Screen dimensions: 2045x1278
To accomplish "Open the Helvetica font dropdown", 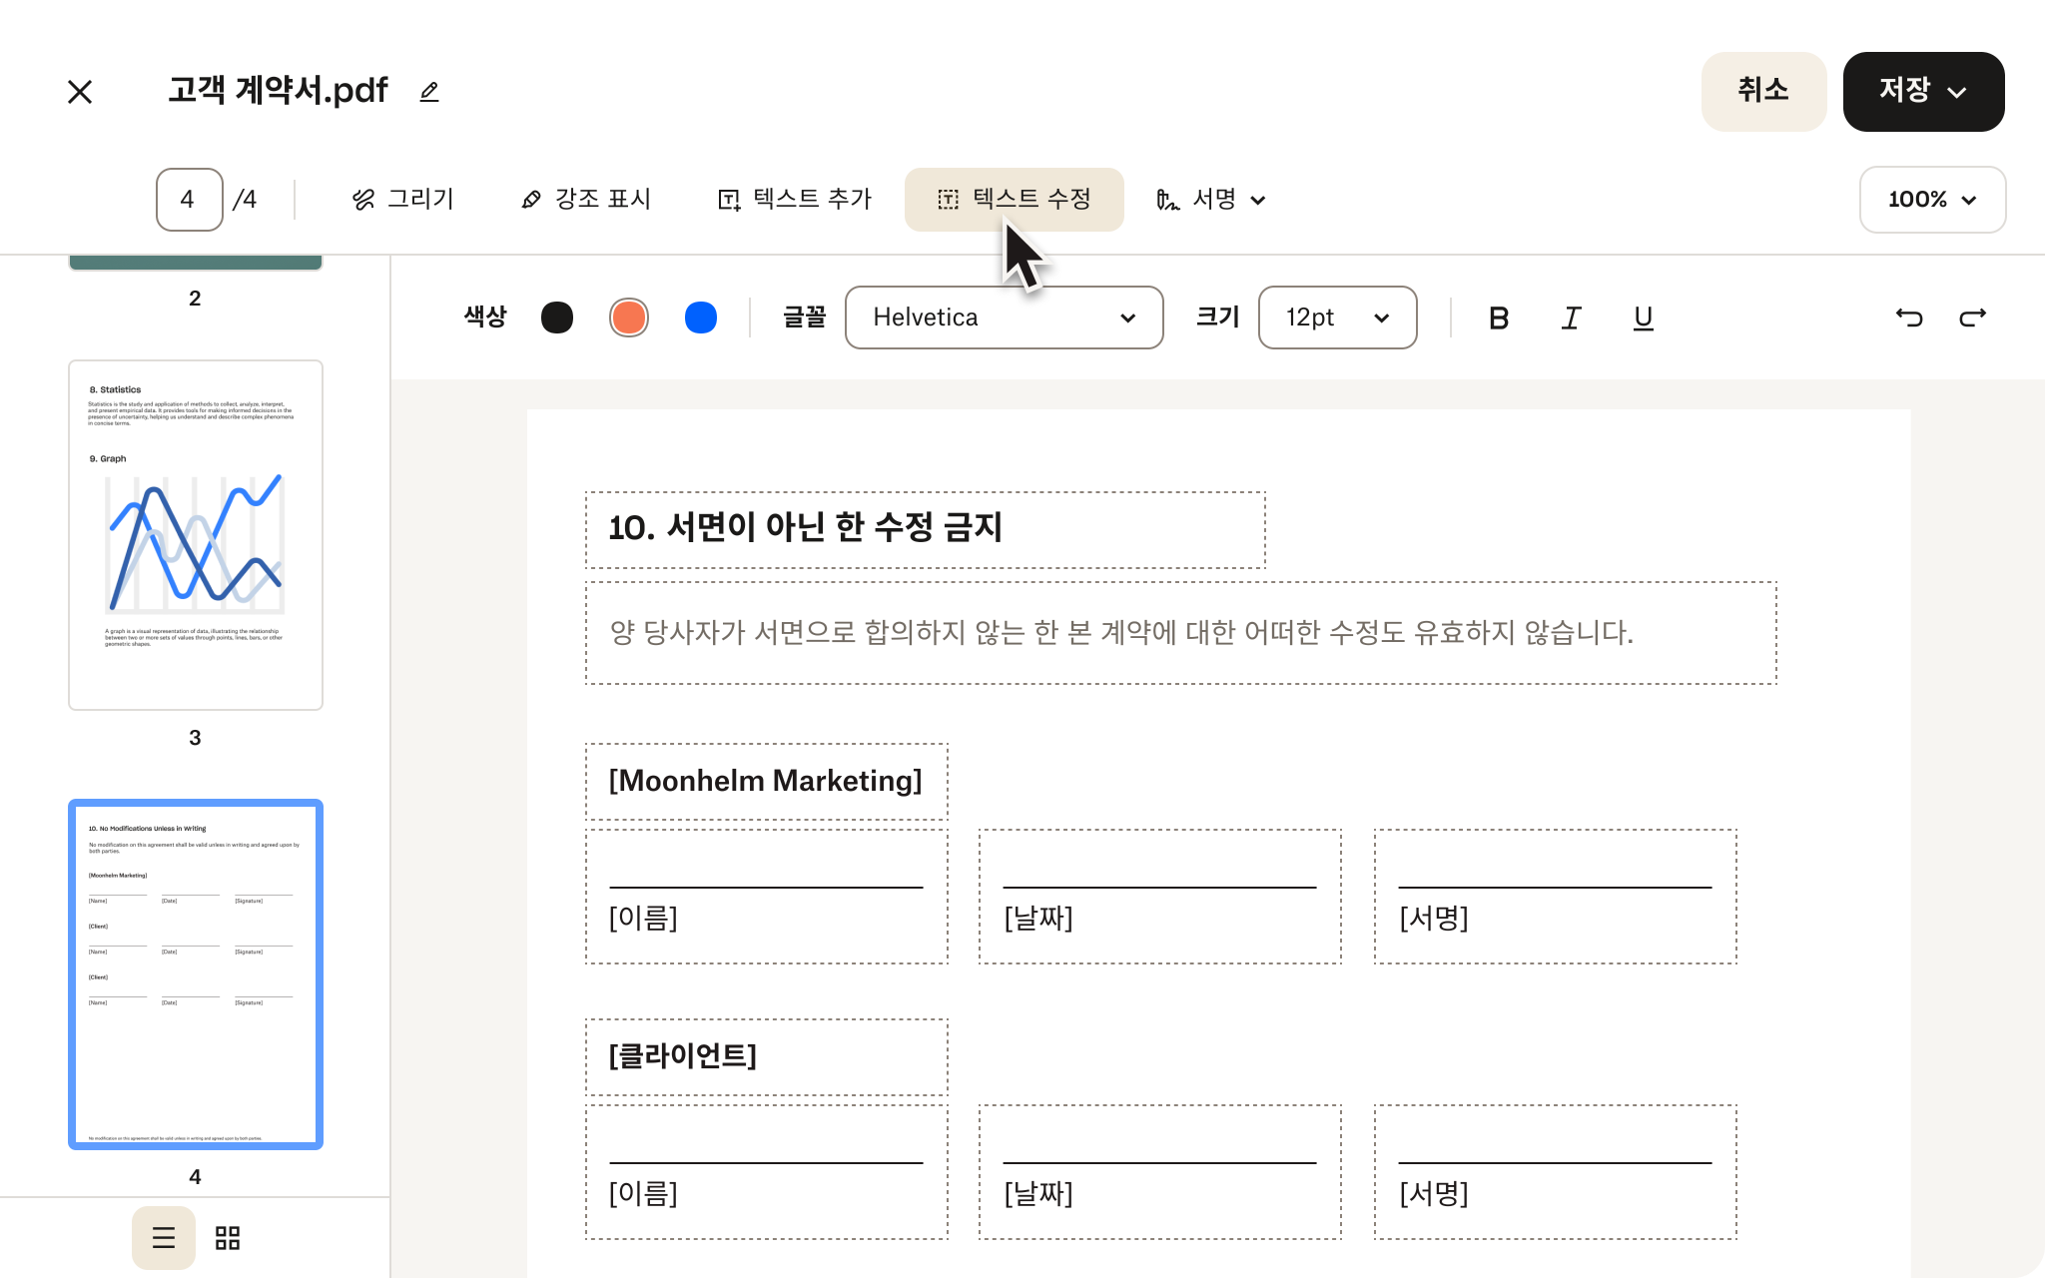I will (1004, 318).
